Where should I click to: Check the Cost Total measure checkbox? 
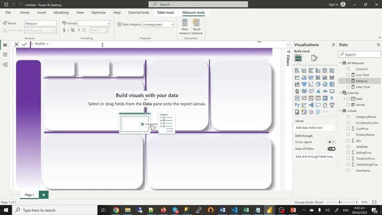pos(348,75)
